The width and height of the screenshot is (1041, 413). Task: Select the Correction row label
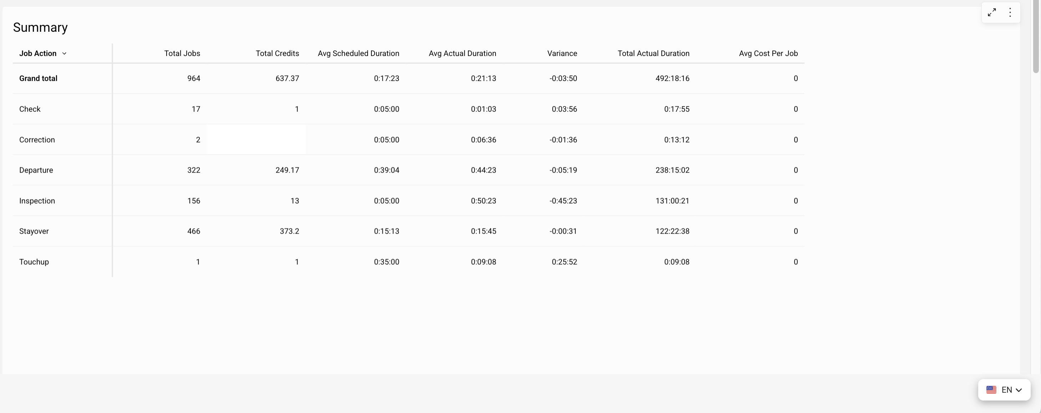click(37, 140)
